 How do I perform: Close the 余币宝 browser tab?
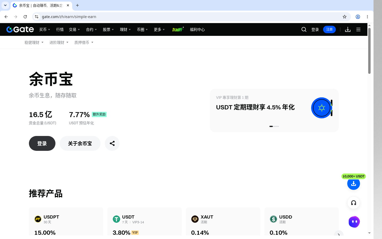pyautogui.click(x=68, y=5)
